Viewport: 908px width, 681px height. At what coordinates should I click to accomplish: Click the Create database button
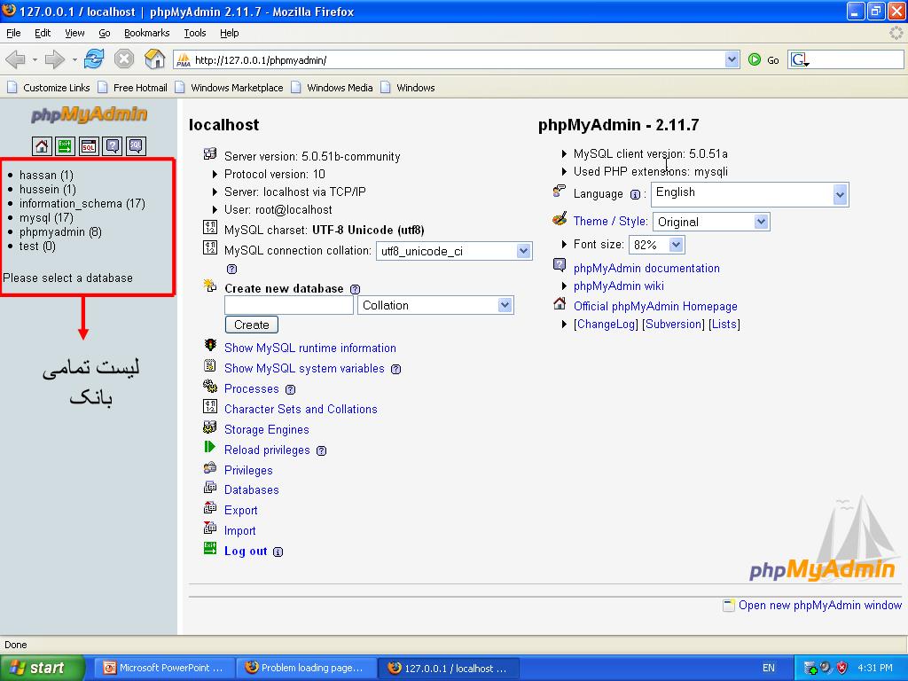pos(251,325)
